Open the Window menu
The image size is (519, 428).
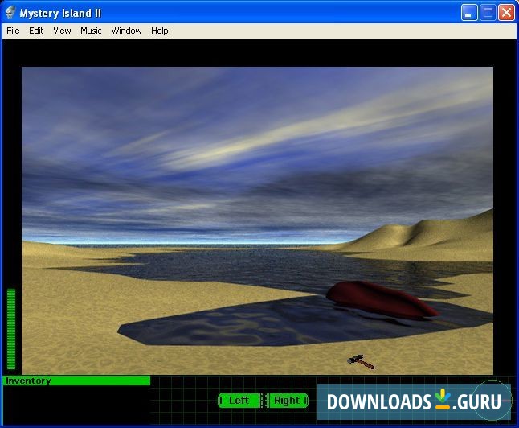126,31
